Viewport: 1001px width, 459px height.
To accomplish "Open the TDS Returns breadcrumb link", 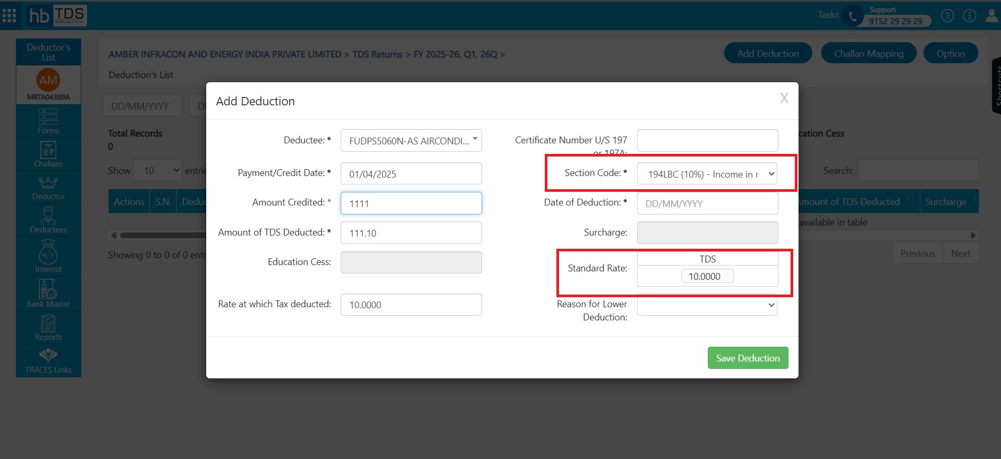I will coord(377,54).
